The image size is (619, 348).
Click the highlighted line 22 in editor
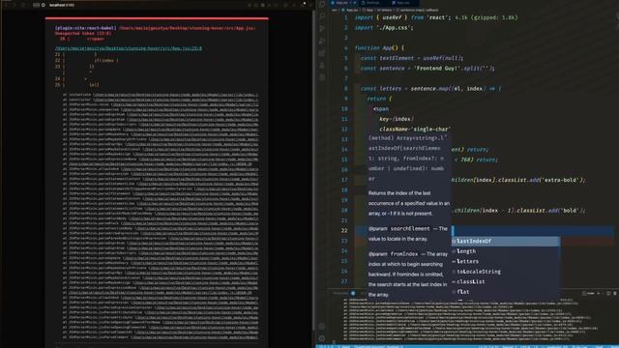485,231
